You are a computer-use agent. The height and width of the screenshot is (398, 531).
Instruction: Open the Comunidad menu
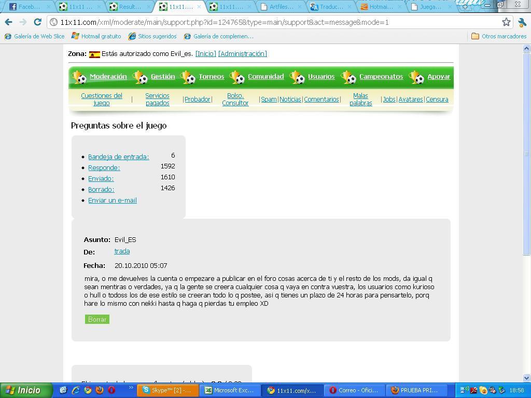pyautogui.click(x=265, y=77)
